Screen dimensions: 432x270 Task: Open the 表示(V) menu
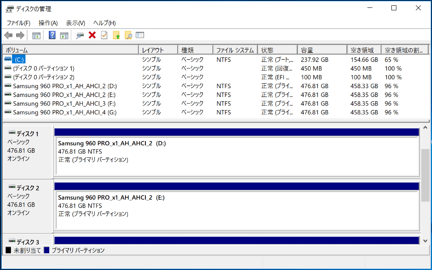coord(75,23)
